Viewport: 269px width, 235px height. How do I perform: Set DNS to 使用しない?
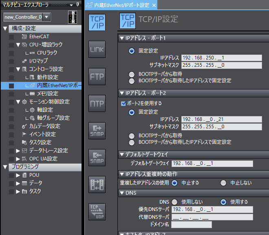(174, 202)
